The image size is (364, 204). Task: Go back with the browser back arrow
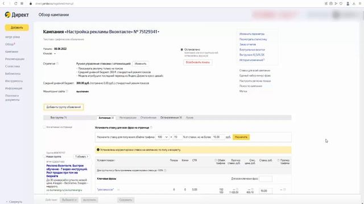(4, 3)
